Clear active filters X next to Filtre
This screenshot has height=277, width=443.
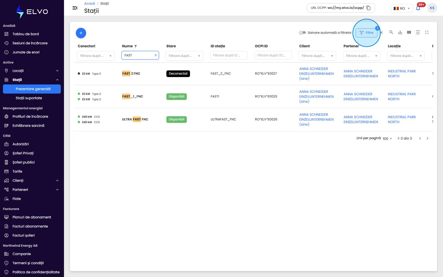pos(382,32)
